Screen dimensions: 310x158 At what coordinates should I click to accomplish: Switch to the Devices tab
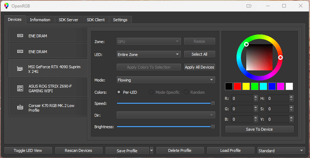tap(15, 19)
